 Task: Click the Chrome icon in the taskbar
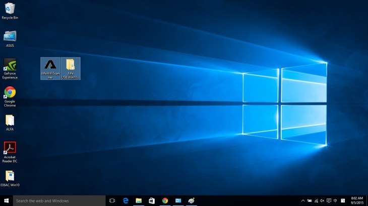click(165, 200)
